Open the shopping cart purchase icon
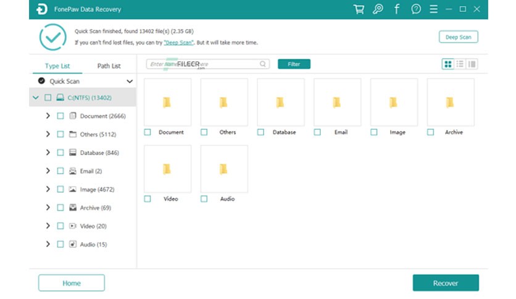 [359, 9]
